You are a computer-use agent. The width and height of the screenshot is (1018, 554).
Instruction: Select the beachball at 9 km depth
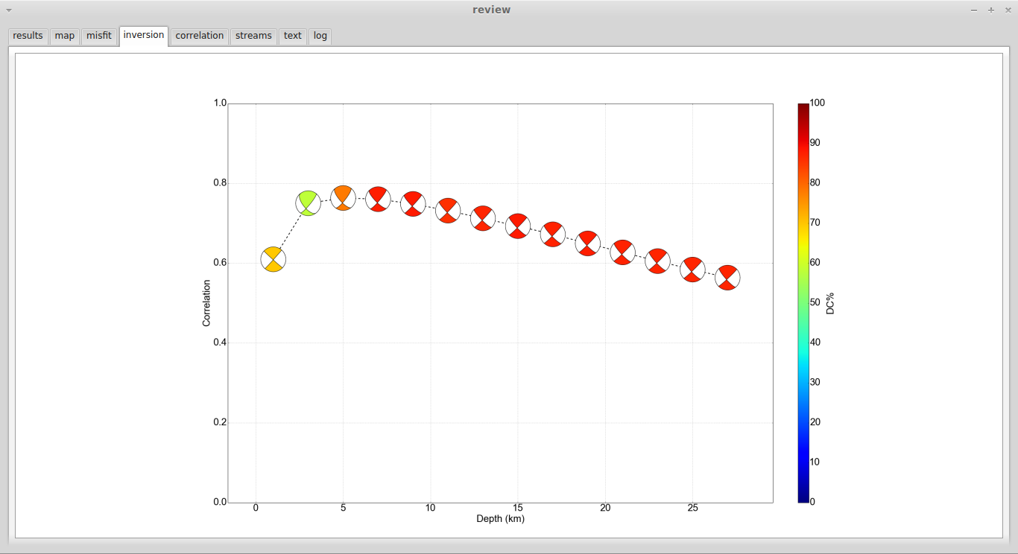(413, 204)
